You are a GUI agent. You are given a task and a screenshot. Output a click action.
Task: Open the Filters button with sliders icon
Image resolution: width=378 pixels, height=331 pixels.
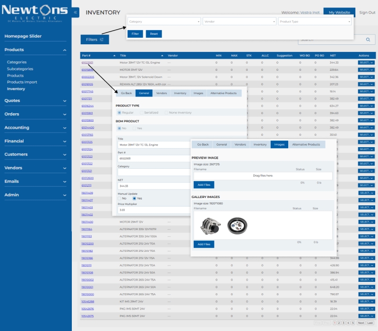[x=94, y=40]
